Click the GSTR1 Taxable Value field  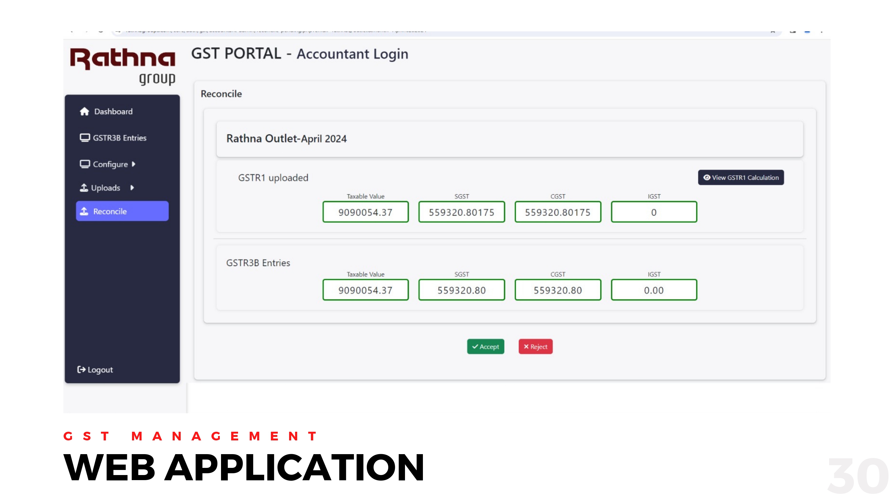tap(365, 212)
